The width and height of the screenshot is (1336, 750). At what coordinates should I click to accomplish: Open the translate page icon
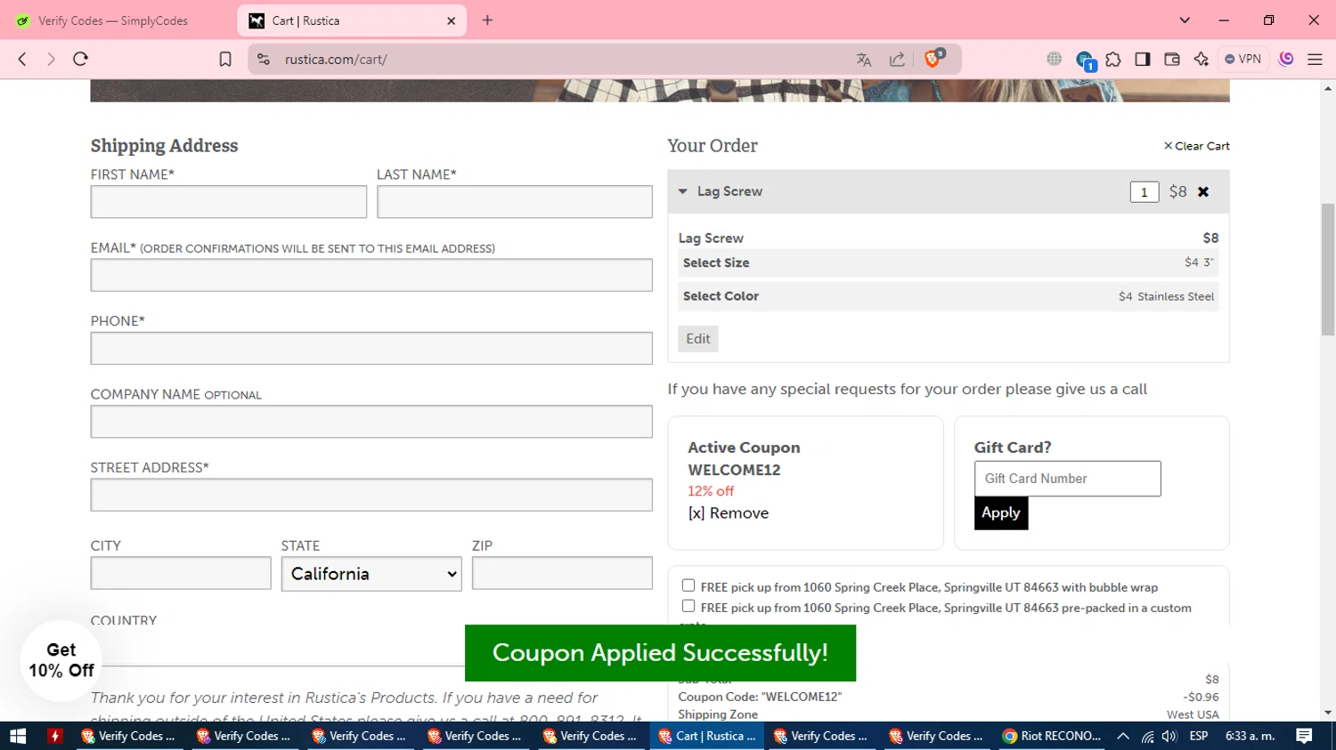tap(863, 60)
